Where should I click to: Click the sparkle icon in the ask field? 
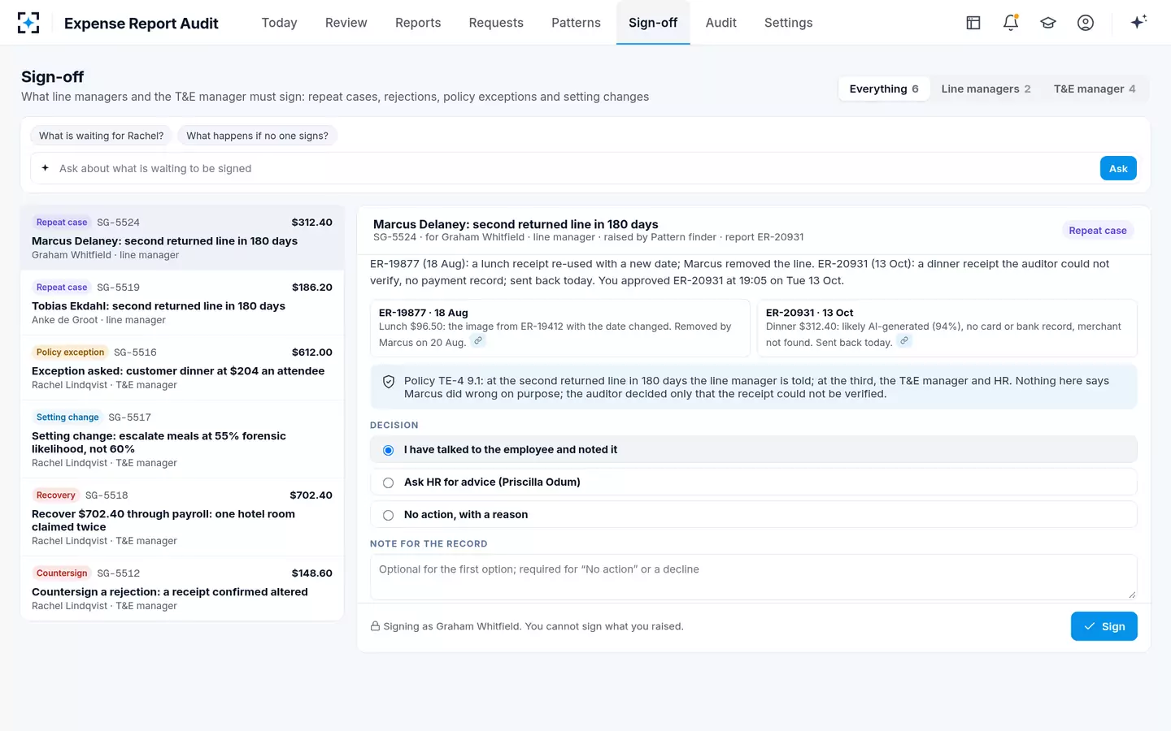pos(45,168)
